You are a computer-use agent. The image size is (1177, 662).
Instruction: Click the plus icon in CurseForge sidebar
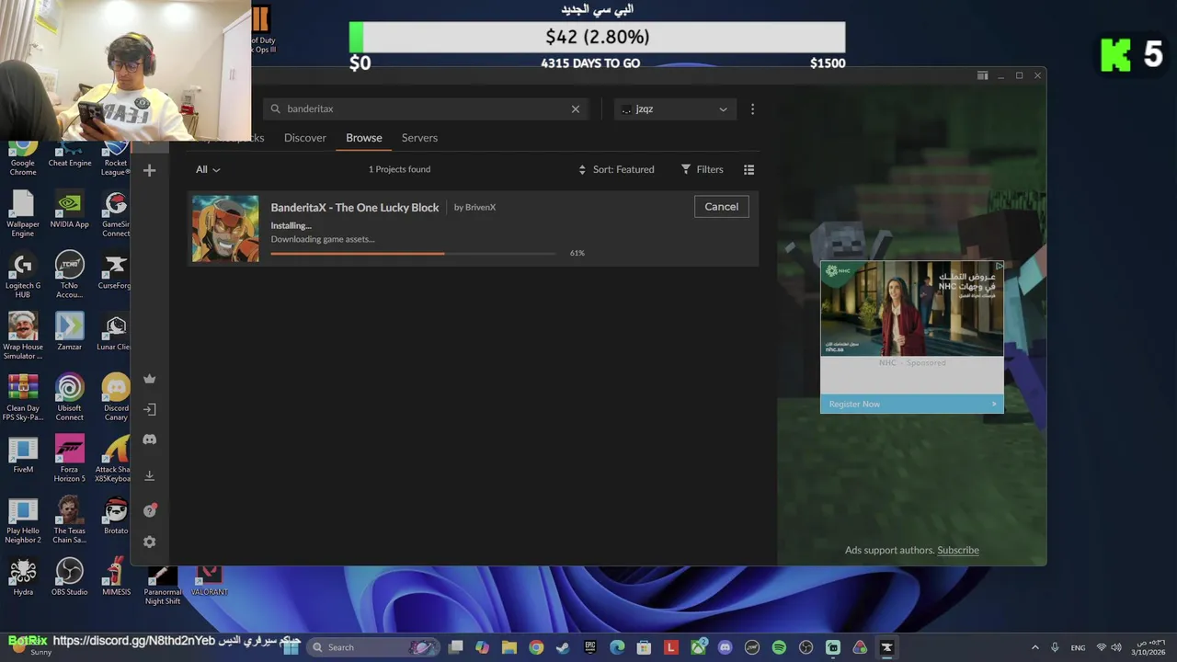pyautogui.click(x=149, y=170)
